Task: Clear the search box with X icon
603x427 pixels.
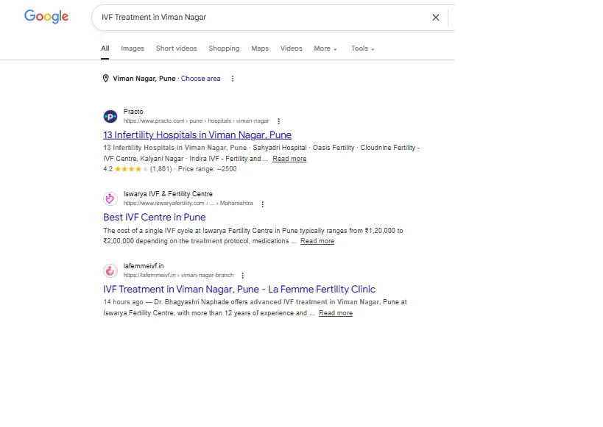Action: (435, 18)
